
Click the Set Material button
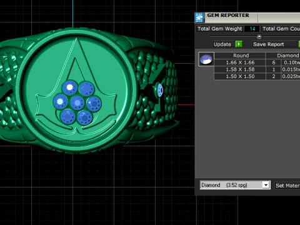pyautogui.click(x=287, y=186)
